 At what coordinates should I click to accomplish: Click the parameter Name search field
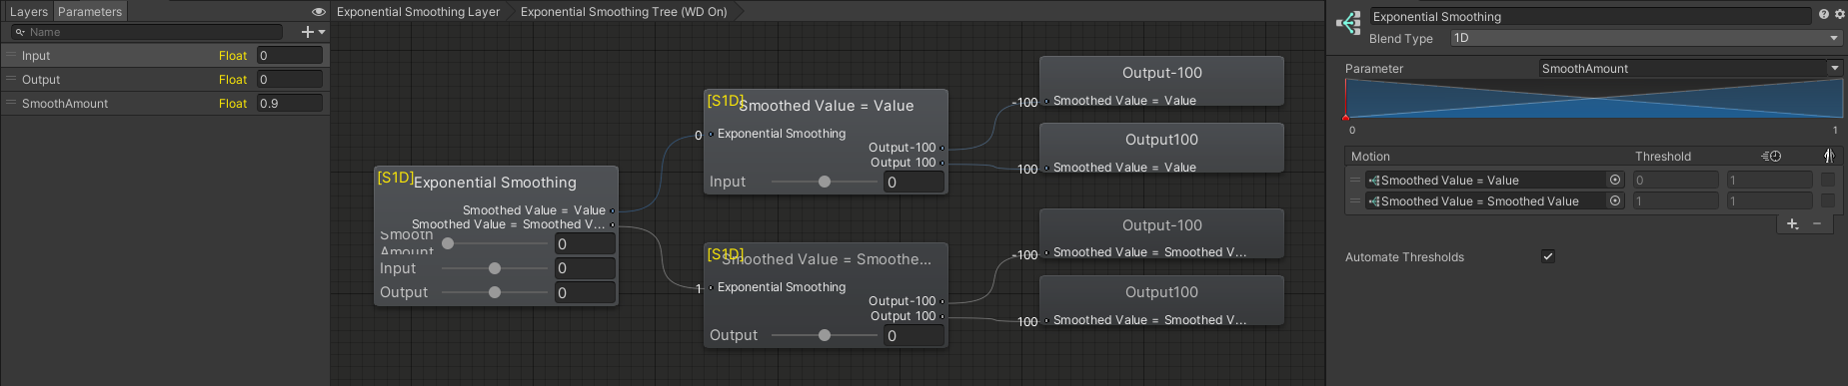tap(147, 32)
